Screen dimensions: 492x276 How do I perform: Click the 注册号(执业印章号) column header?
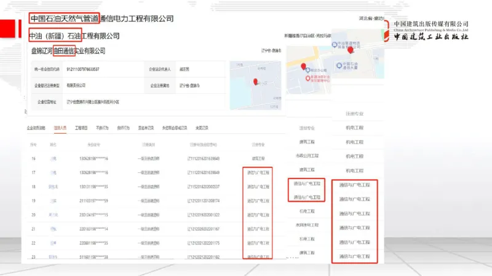[x=204, y=145]
